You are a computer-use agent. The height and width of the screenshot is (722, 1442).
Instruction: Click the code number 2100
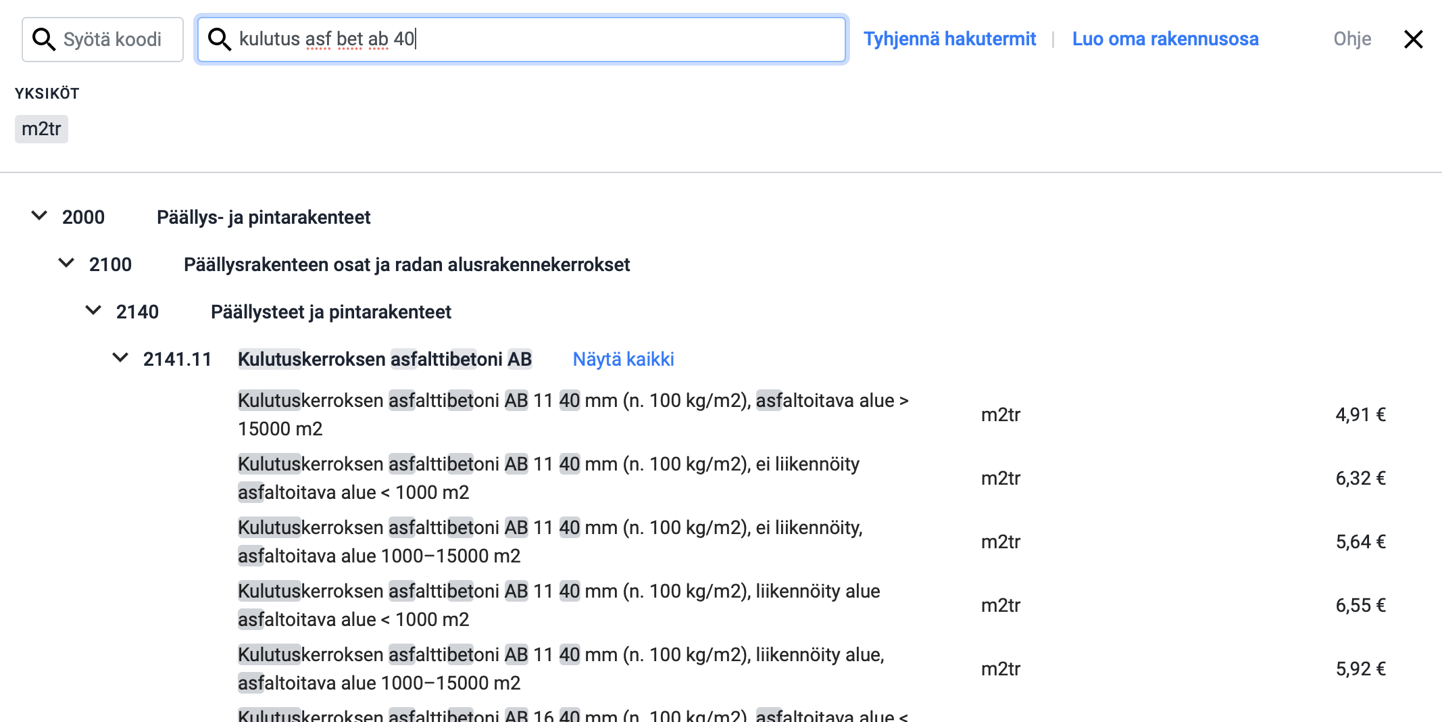tap(110, 264)
